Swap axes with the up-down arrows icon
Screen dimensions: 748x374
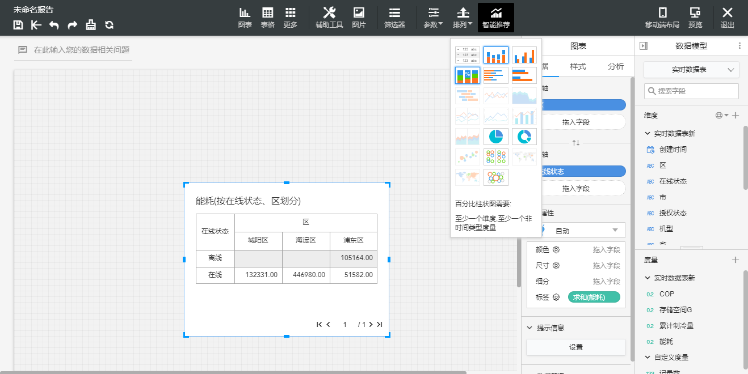click(x=576, y=142)
